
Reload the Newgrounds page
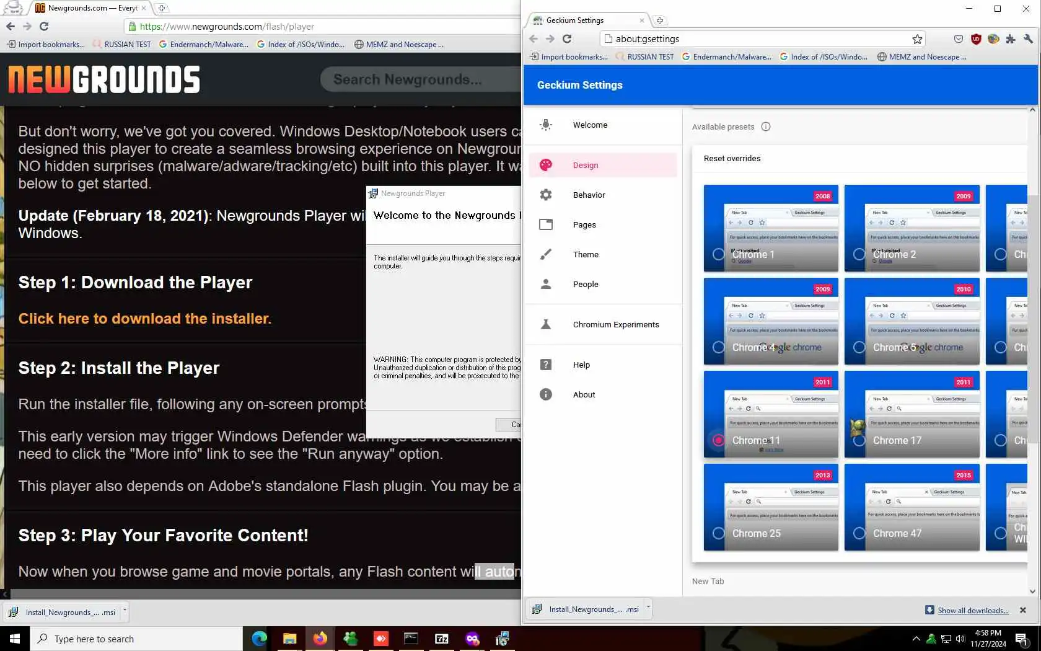pos(44,26)
